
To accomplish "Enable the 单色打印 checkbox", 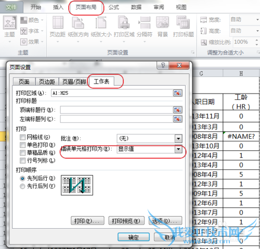I will [x=22, y=145].
